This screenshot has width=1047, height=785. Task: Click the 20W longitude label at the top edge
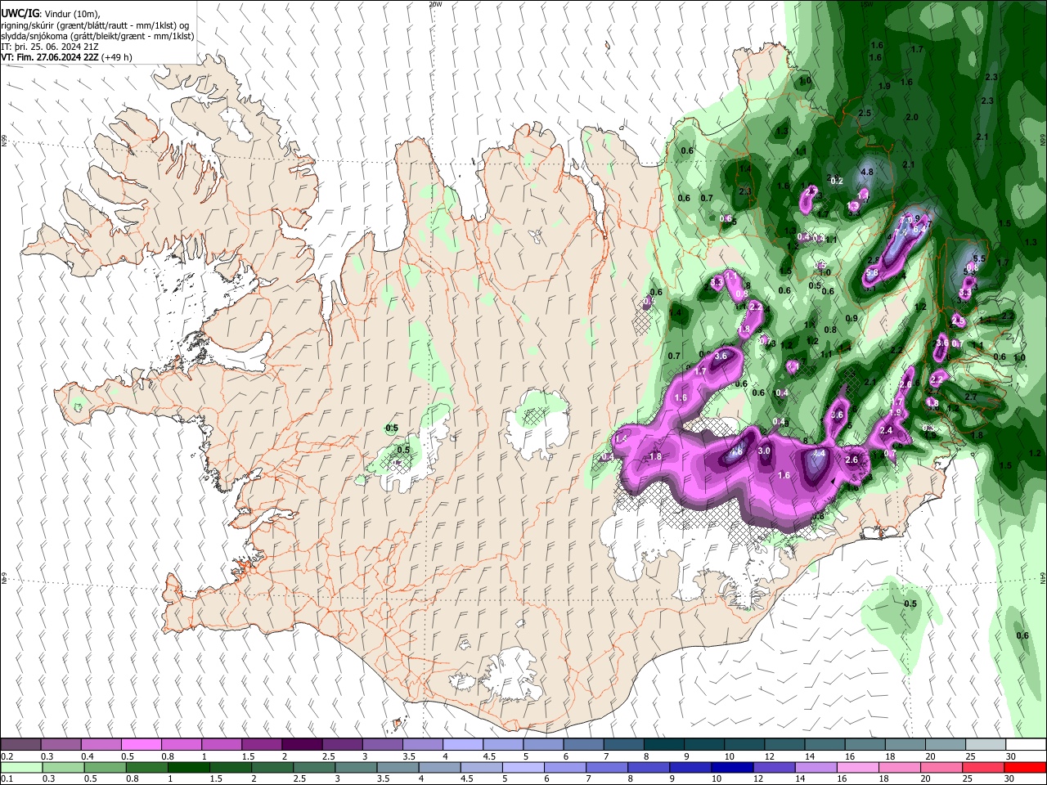pos(435,4)
